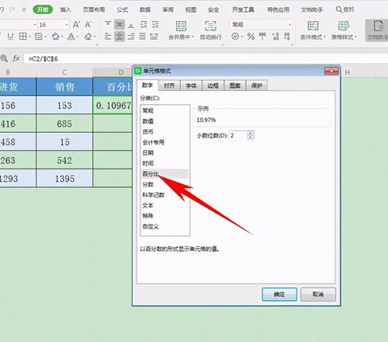Click the 取消 button

(318, 295)
